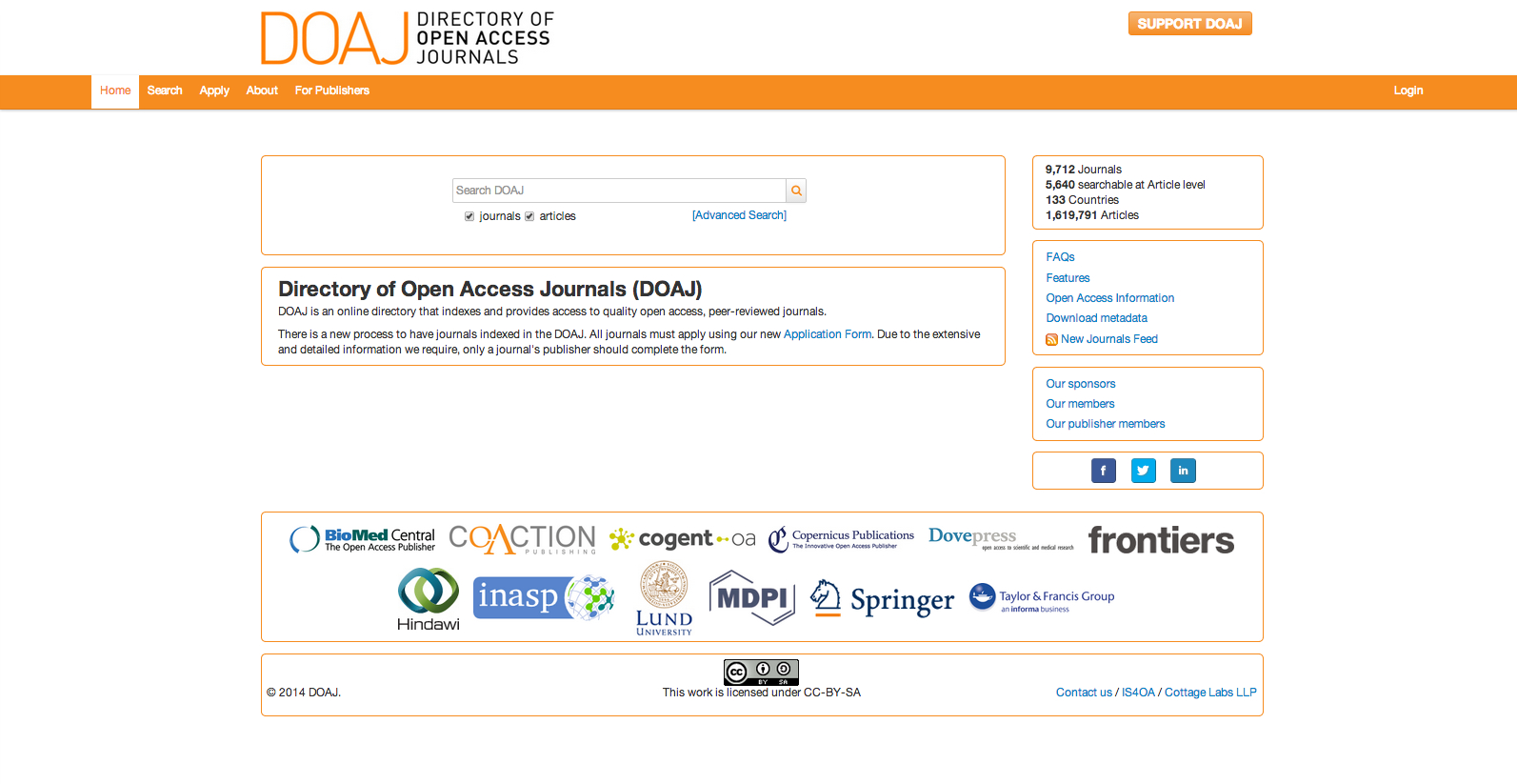Open the Dovepress logo
This screenshot has height=784, width=1517.
pyautogui.click(x=1001, y=539)
